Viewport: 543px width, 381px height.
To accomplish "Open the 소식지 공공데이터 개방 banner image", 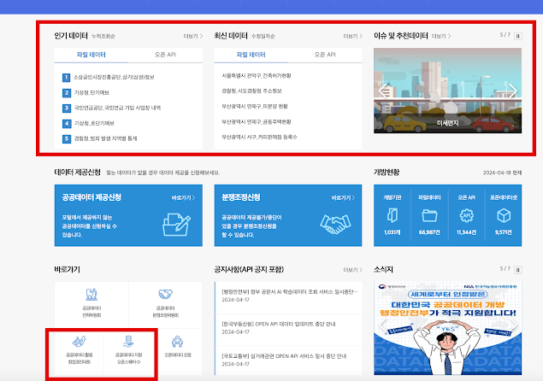I will (447, 328).
